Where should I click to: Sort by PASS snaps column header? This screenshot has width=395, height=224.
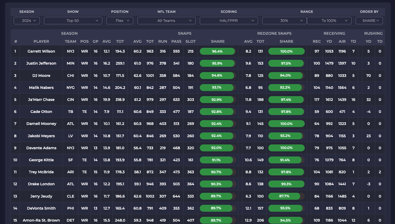tap(176, 41)
